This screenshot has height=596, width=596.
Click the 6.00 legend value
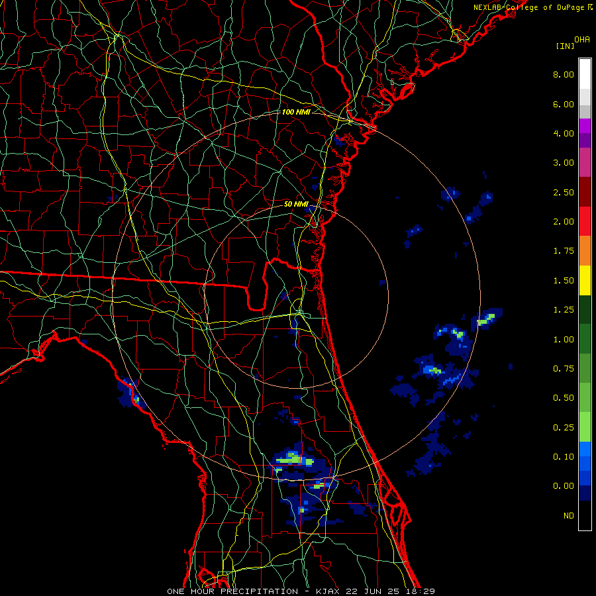(x=564, y=104)
